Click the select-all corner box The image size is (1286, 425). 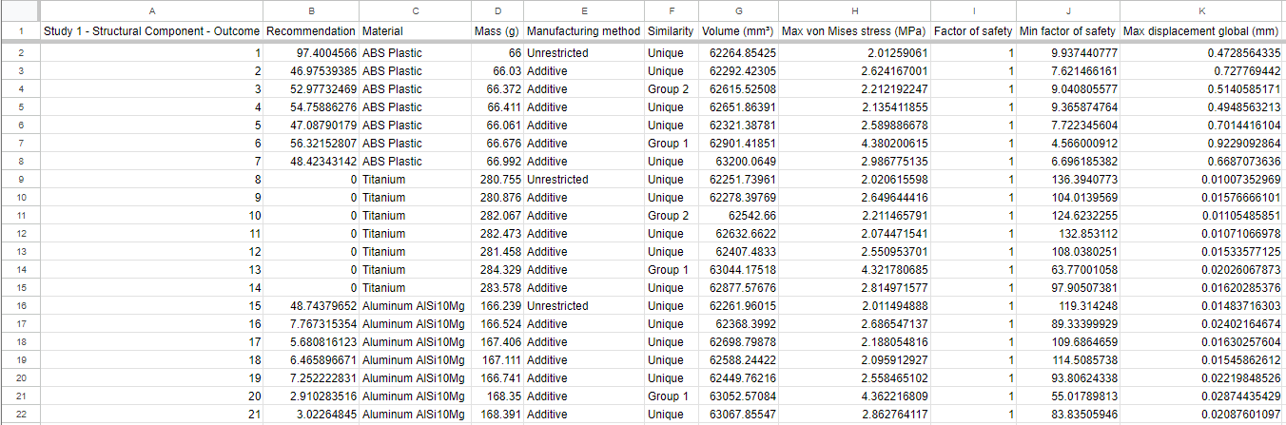[19, 10]
